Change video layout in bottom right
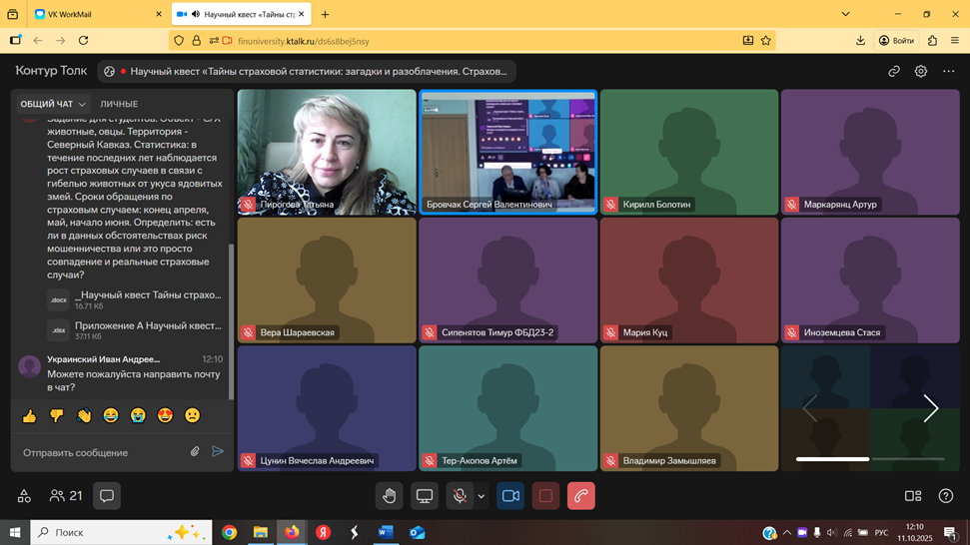The height and width of the screenshot is (545, 970). 912,496
